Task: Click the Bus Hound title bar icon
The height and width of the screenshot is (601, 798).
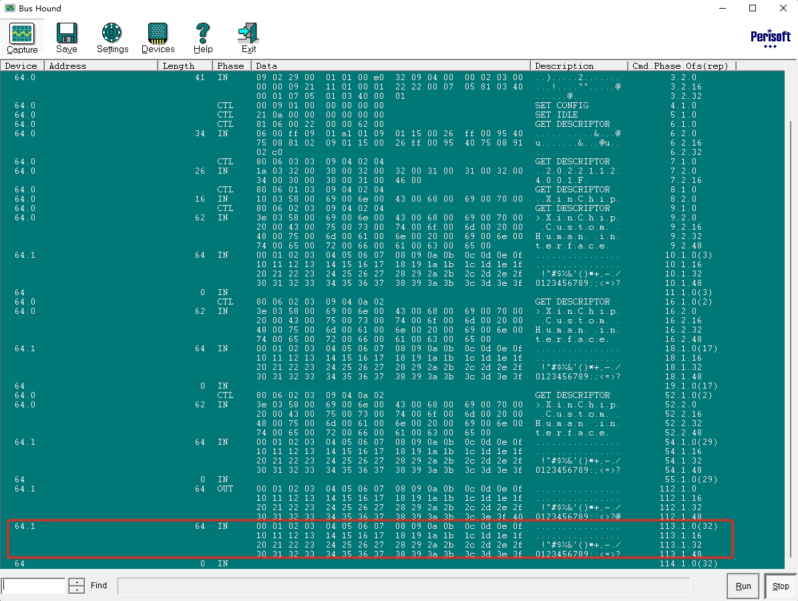Action: [x=9, y=8]
